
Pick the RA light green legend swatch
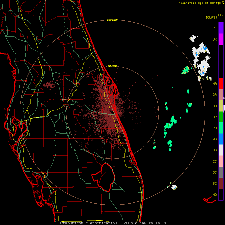(221, 128)
